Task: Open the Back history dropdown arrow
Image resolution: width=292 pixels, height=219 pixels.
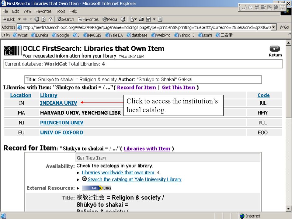Action: tap(19, 19)
